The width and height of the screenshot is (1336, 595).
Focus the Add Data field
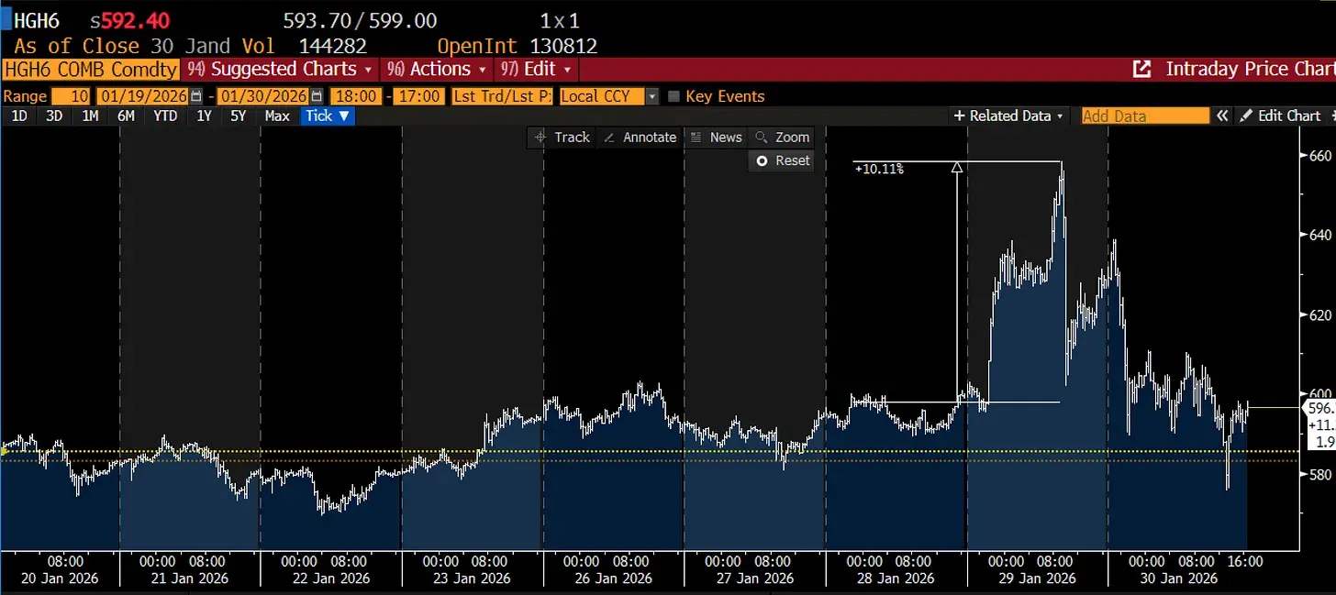[1145, 116]
